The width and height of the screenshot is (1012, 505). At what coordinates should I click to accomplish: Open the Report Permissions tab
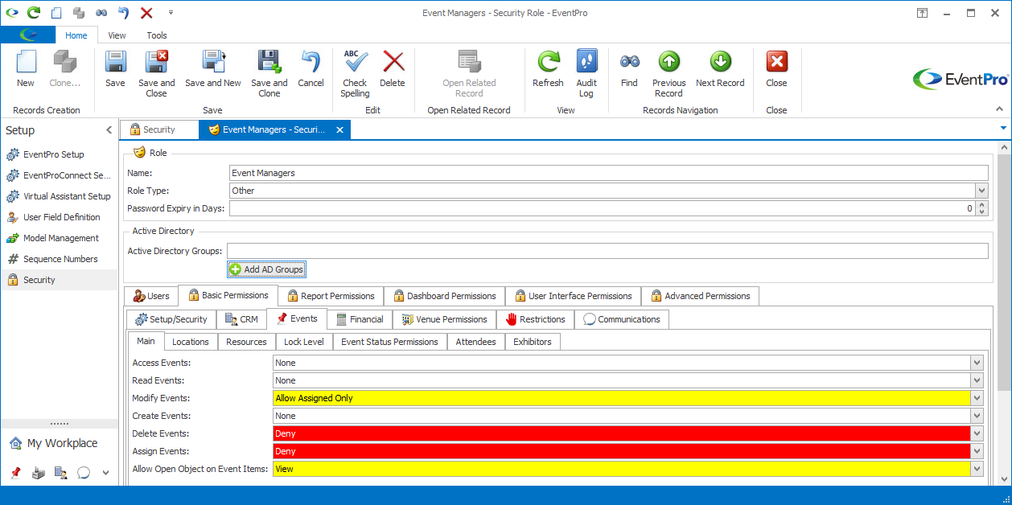click(x=329, y=296)
